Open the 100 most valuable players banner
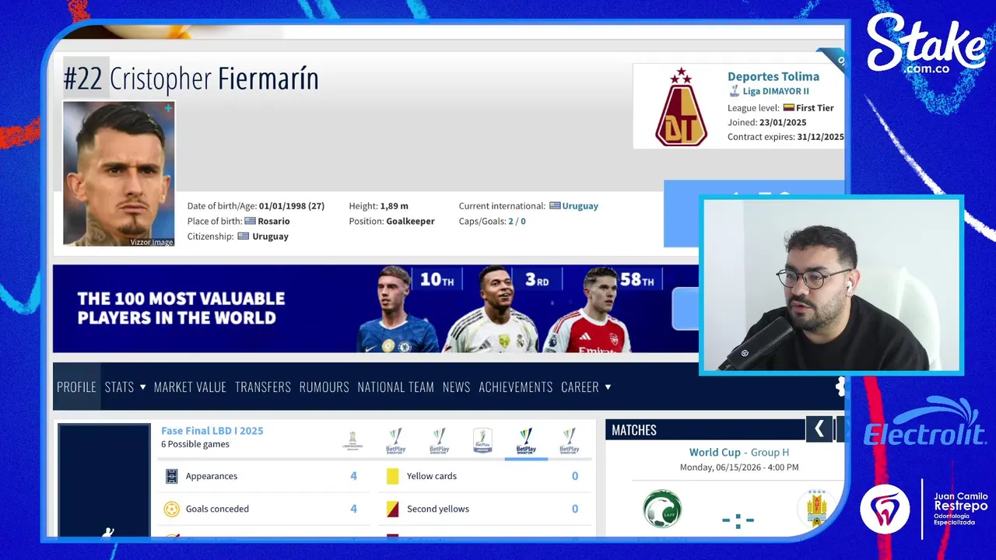The width and height of the screenshot is (996, 560). click(x=375, y=309)
